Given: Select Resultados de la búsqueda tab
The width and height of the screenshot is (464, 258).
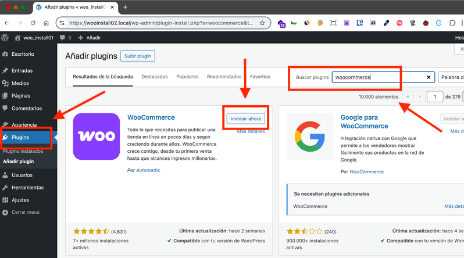Looking at the screenshot, I should click(x=103, y=77).
